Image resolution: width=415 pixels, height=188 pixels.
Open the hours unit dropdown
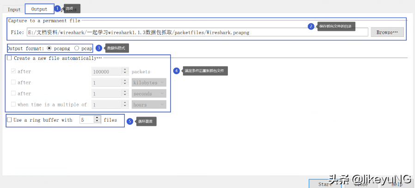point(149,105)
